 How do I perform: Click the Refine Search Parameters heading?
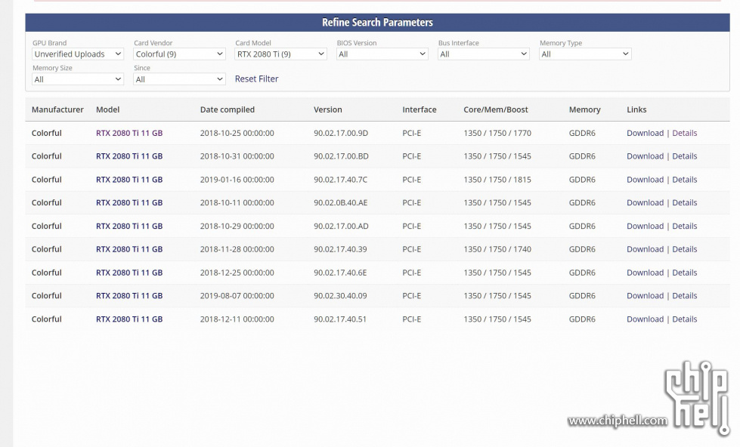pyautogui.click(x=377, y=22)
